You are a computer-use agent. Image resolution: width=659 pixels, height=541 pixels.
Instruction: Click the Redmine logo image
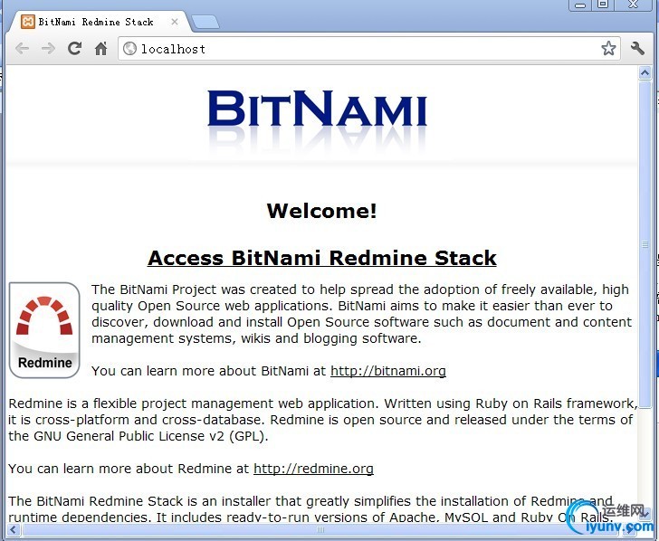pyautogui.click(x=44, y=330)
